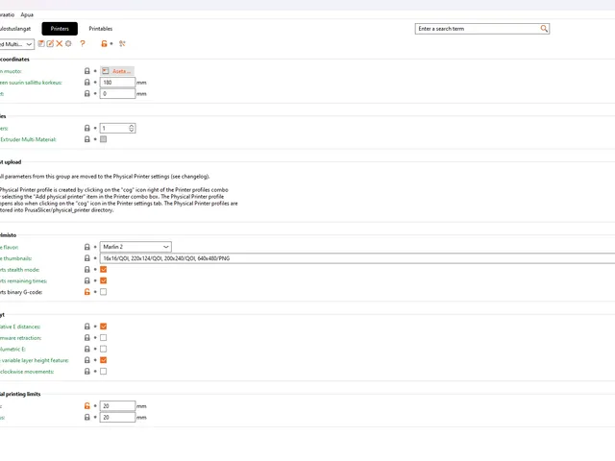Click lock icon for firmware retraction
The height and width of the screenshot is (461, 615).
[x=87, y=337]
